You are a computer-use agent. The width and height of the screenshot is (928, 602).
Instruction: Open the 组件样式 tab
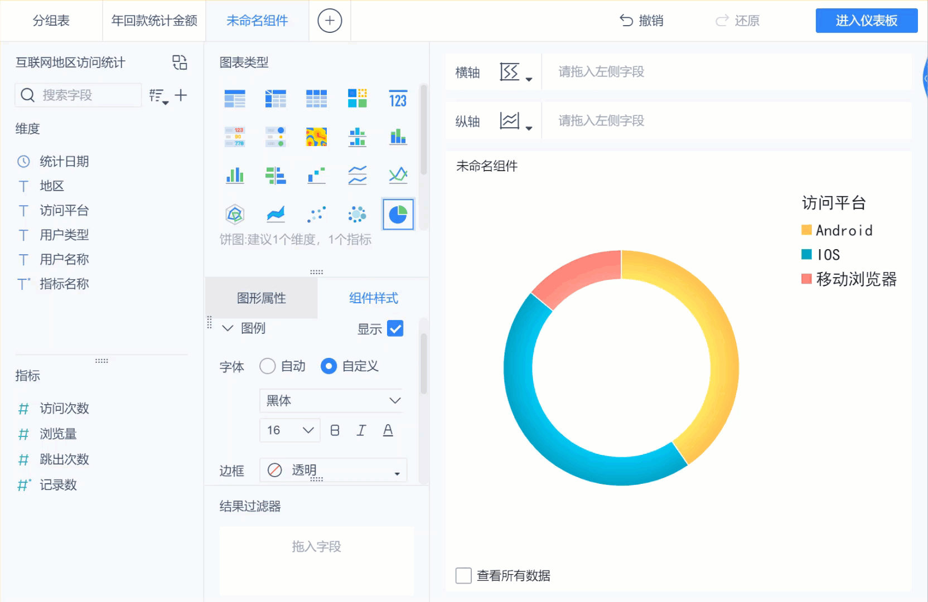point(374,298)
